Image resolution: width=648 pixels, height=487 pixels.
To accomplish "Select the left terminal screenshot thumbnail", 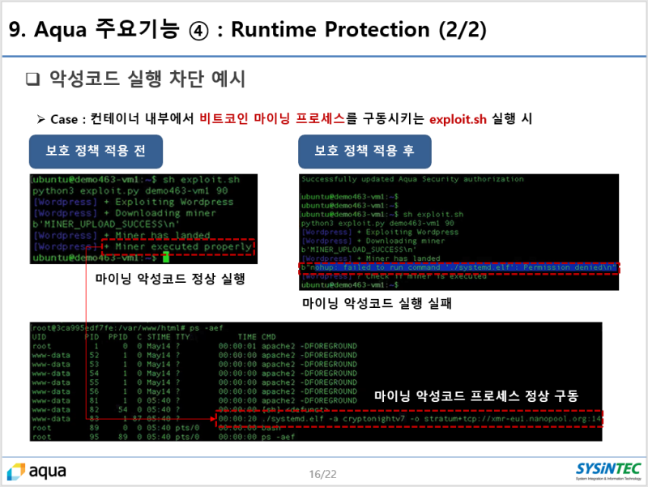I will coord(142,219).
